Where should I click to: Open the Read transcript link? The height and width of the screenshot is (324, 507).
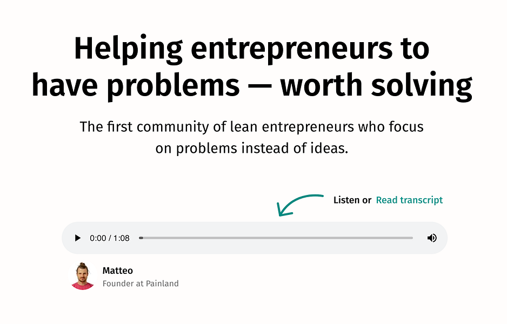409,200
